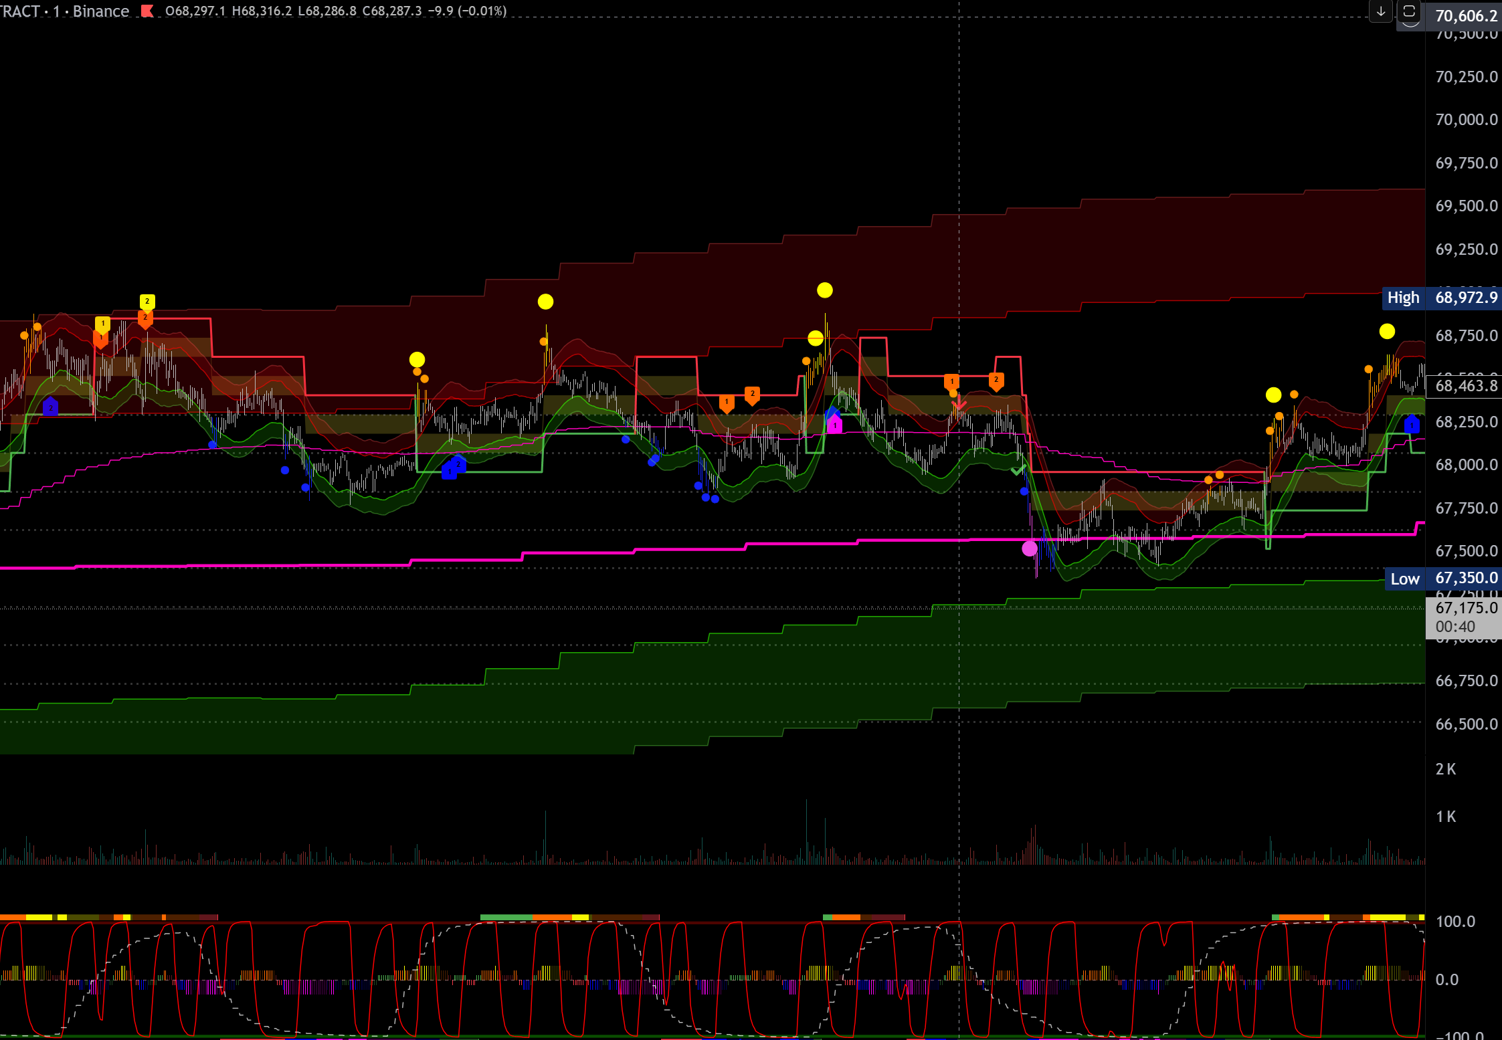Select the magenta signal label numbered 1
1502x1040 pixels.
(x=834, y=425)
